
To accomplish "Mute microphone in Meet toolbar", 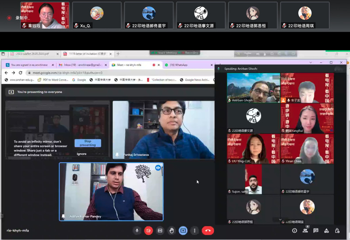I will (x=137, y=230).
